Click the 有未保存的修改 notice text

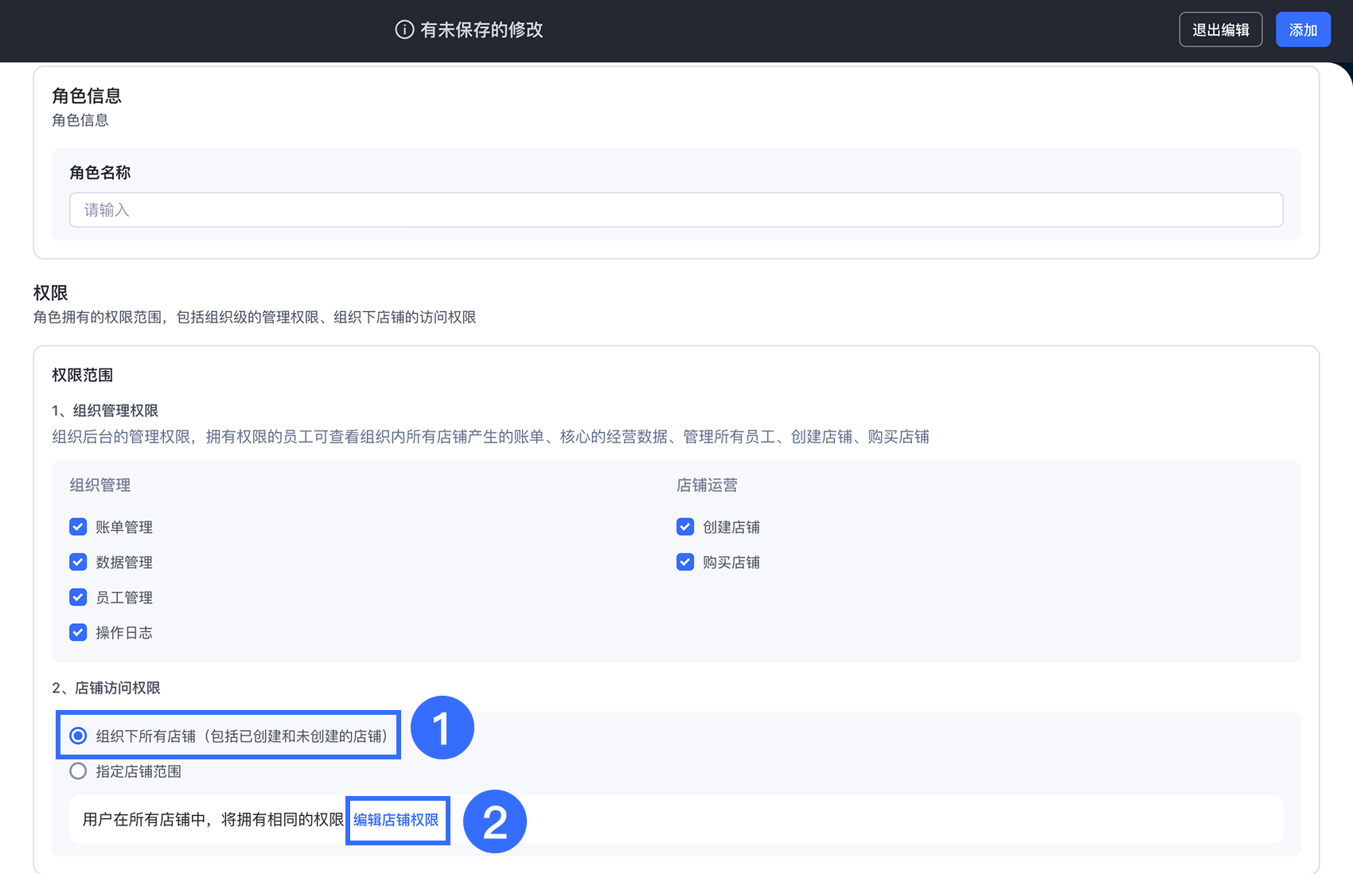click(x=482, y=30)
